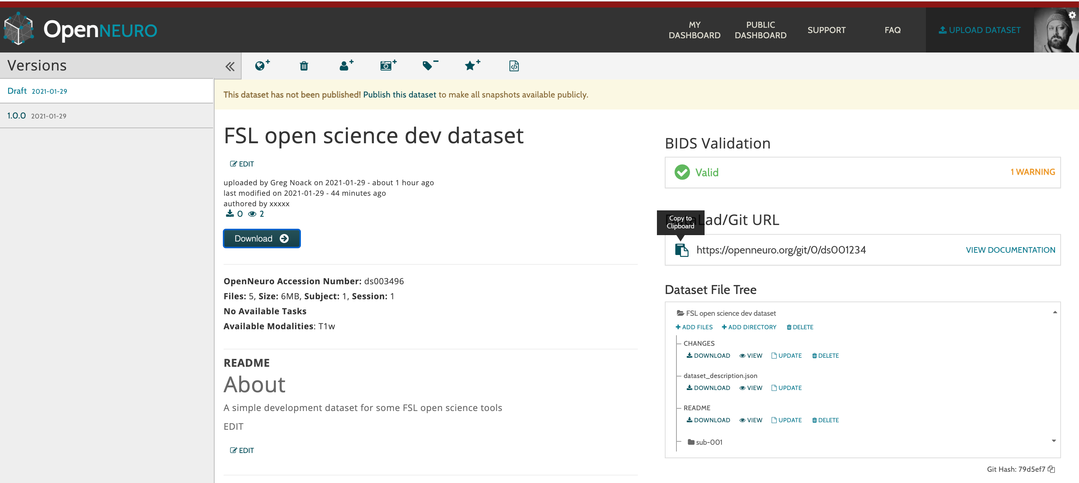Collapse the Versions sidebar
Image resolution: width=1079 pixels, height=483 pixels.
(x=229, y=66)
